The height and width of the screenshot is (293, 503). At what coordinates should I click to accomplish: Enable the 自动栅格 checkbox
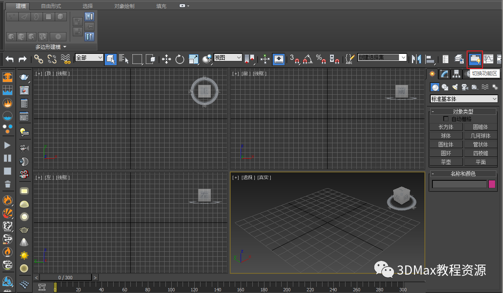coord(446,119)
